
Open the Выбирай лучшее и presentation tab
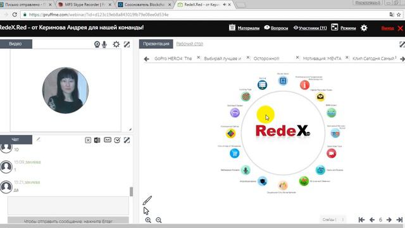pos(222,59)
